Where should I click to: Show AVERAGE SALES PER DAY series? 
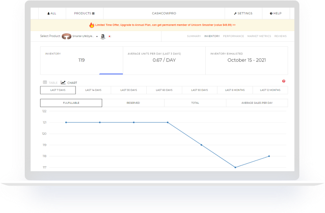tap(257, 103)
